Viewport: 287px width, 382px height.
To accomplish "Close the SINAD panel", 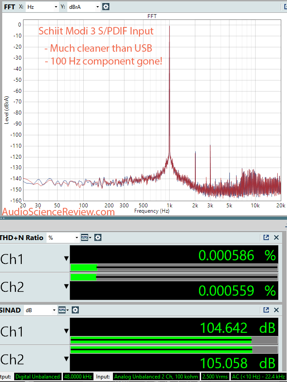I will 276,310.
